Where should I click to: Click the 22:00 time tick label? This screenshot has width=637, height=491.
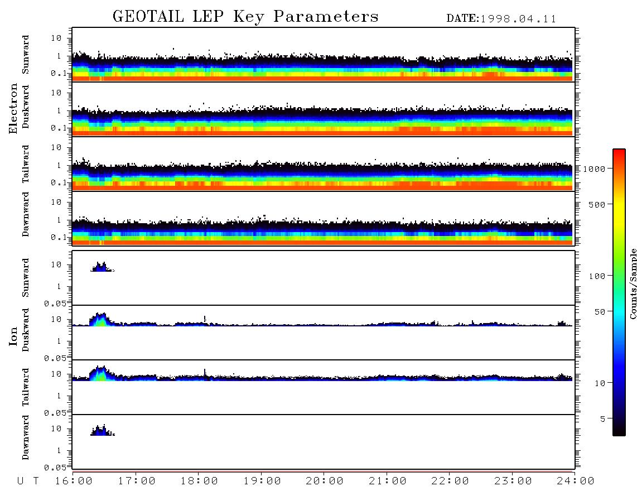pos(450,482)
